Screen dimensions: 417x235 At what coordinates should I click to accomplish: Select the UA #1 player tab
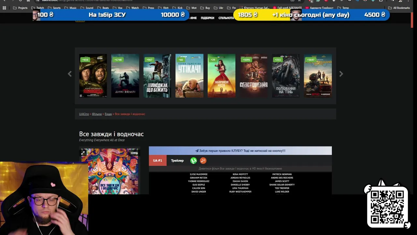[x=158, y=161]
